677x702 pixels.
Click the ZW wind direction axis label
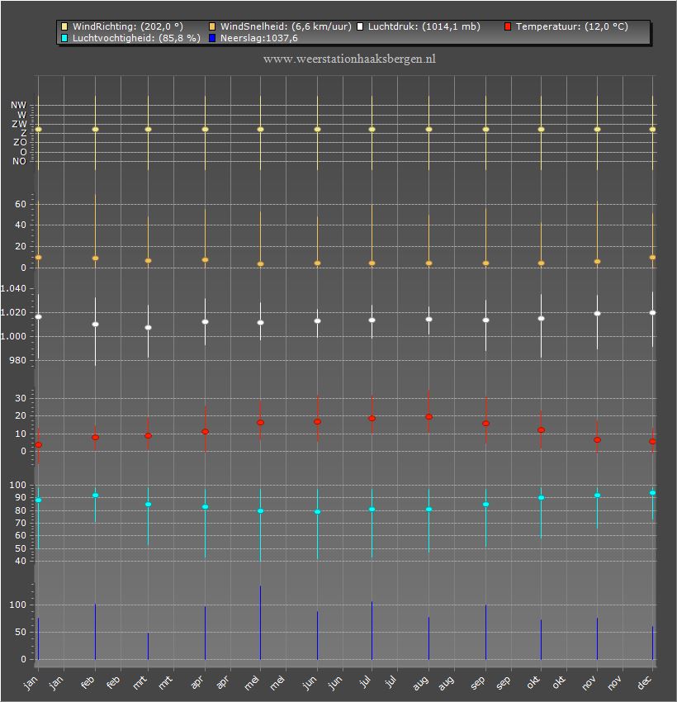pos(19,124)
